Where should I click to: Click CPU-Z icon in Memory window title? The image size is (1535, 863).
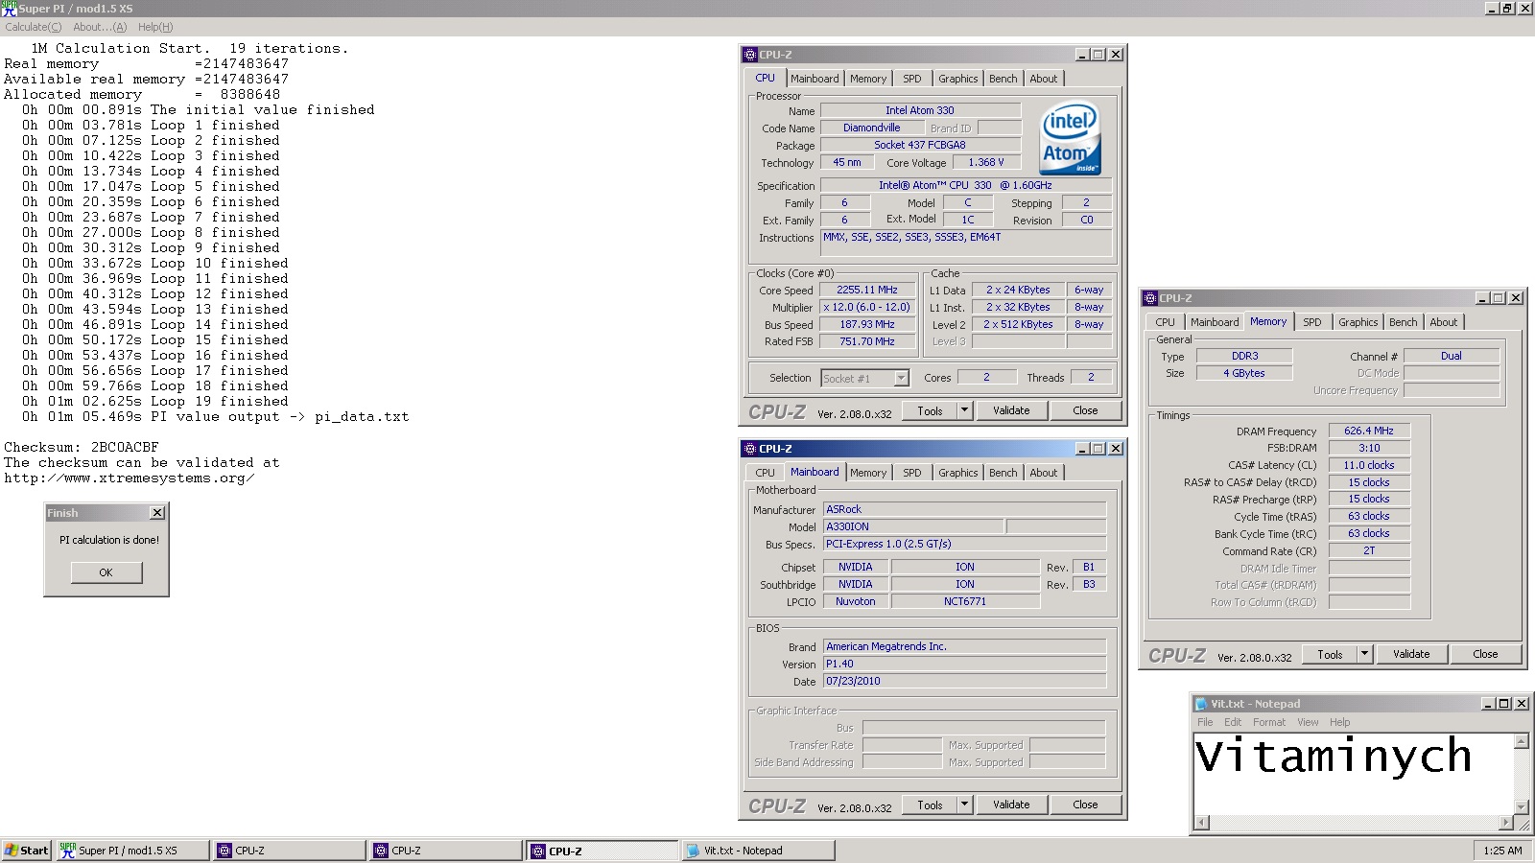point(1150,298)
